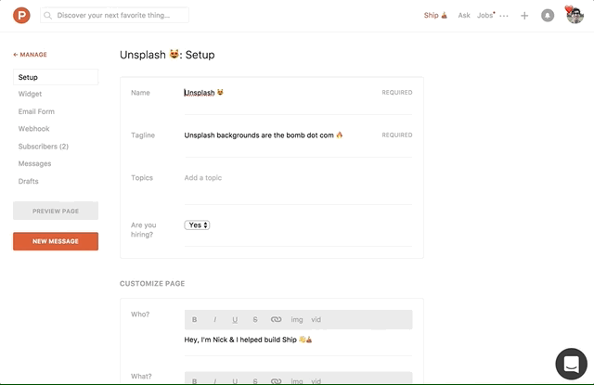
Task: Focus the Discover search field
Action: [114, 15]
